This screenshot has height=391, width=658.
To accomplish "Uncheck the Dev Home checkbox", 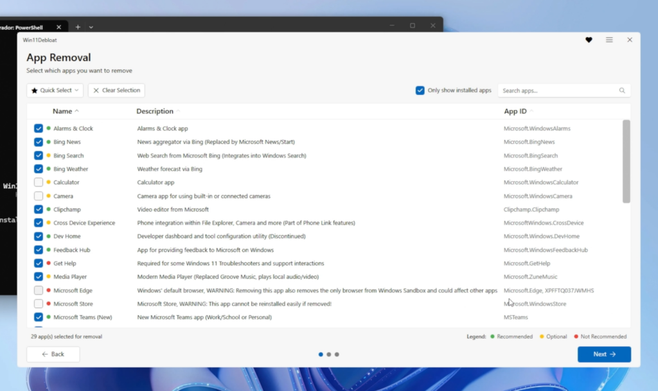I will tap(38, 236).
